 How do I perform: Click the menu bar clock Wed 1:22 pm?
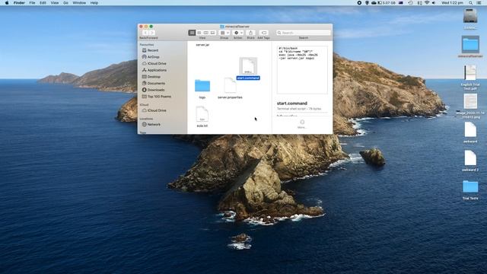tap(452, 3)
